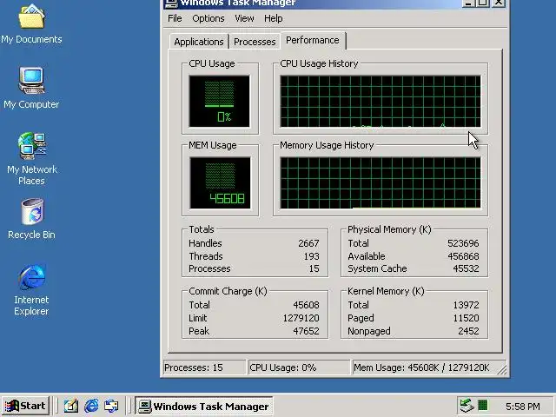556x417 pixels.
Task: Click status bar Processes: 15
Action: (204, 367)
